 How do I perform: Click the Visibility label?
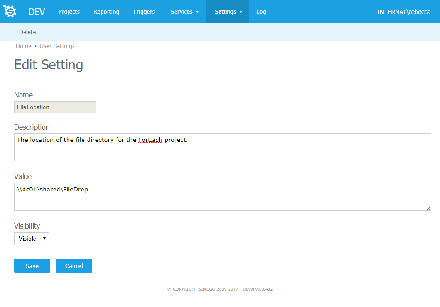tap(27, 226)
